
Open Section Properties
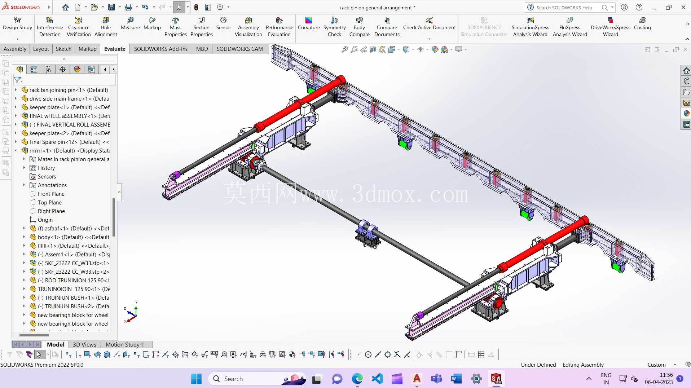point(201,27)
